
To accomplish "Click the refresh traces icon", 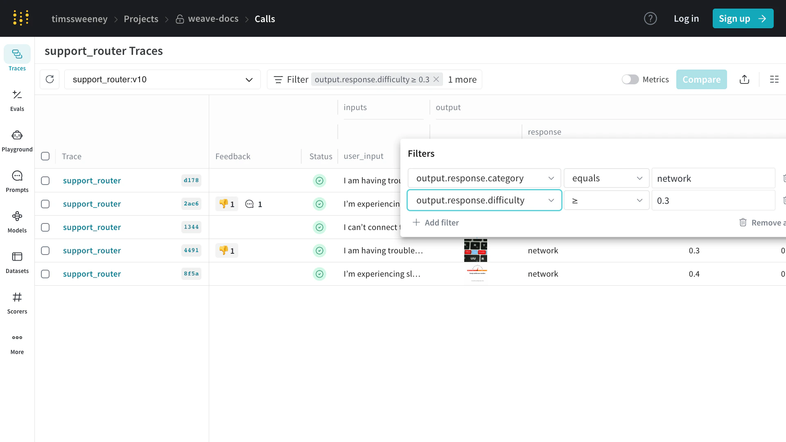I will click(x=50, y=79).
